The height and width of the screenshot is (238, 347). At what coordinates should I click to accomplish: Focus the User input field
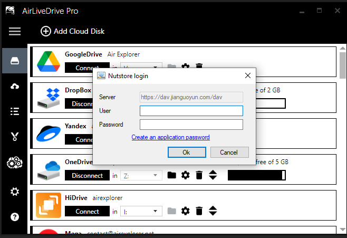tap(191, 111)
